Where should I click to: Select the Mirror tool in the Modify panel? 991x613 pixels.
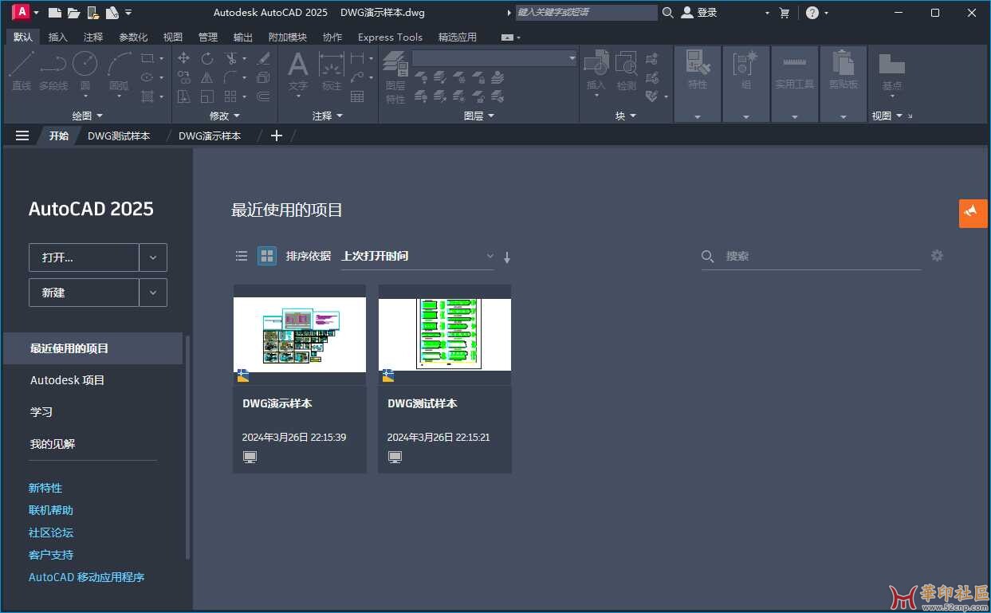click(206, 77)
